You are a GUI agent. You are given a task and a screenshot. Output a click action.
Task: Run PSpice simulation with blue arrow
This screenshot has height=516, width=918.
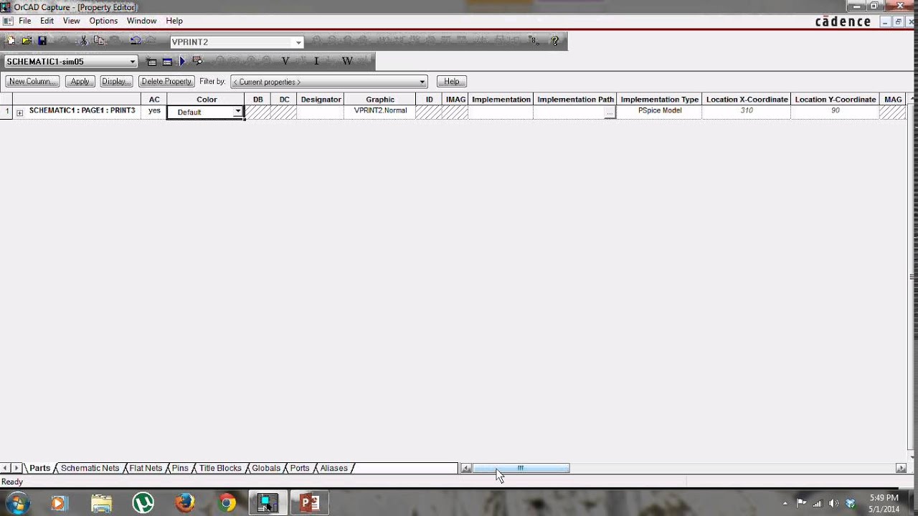point(182,62)
